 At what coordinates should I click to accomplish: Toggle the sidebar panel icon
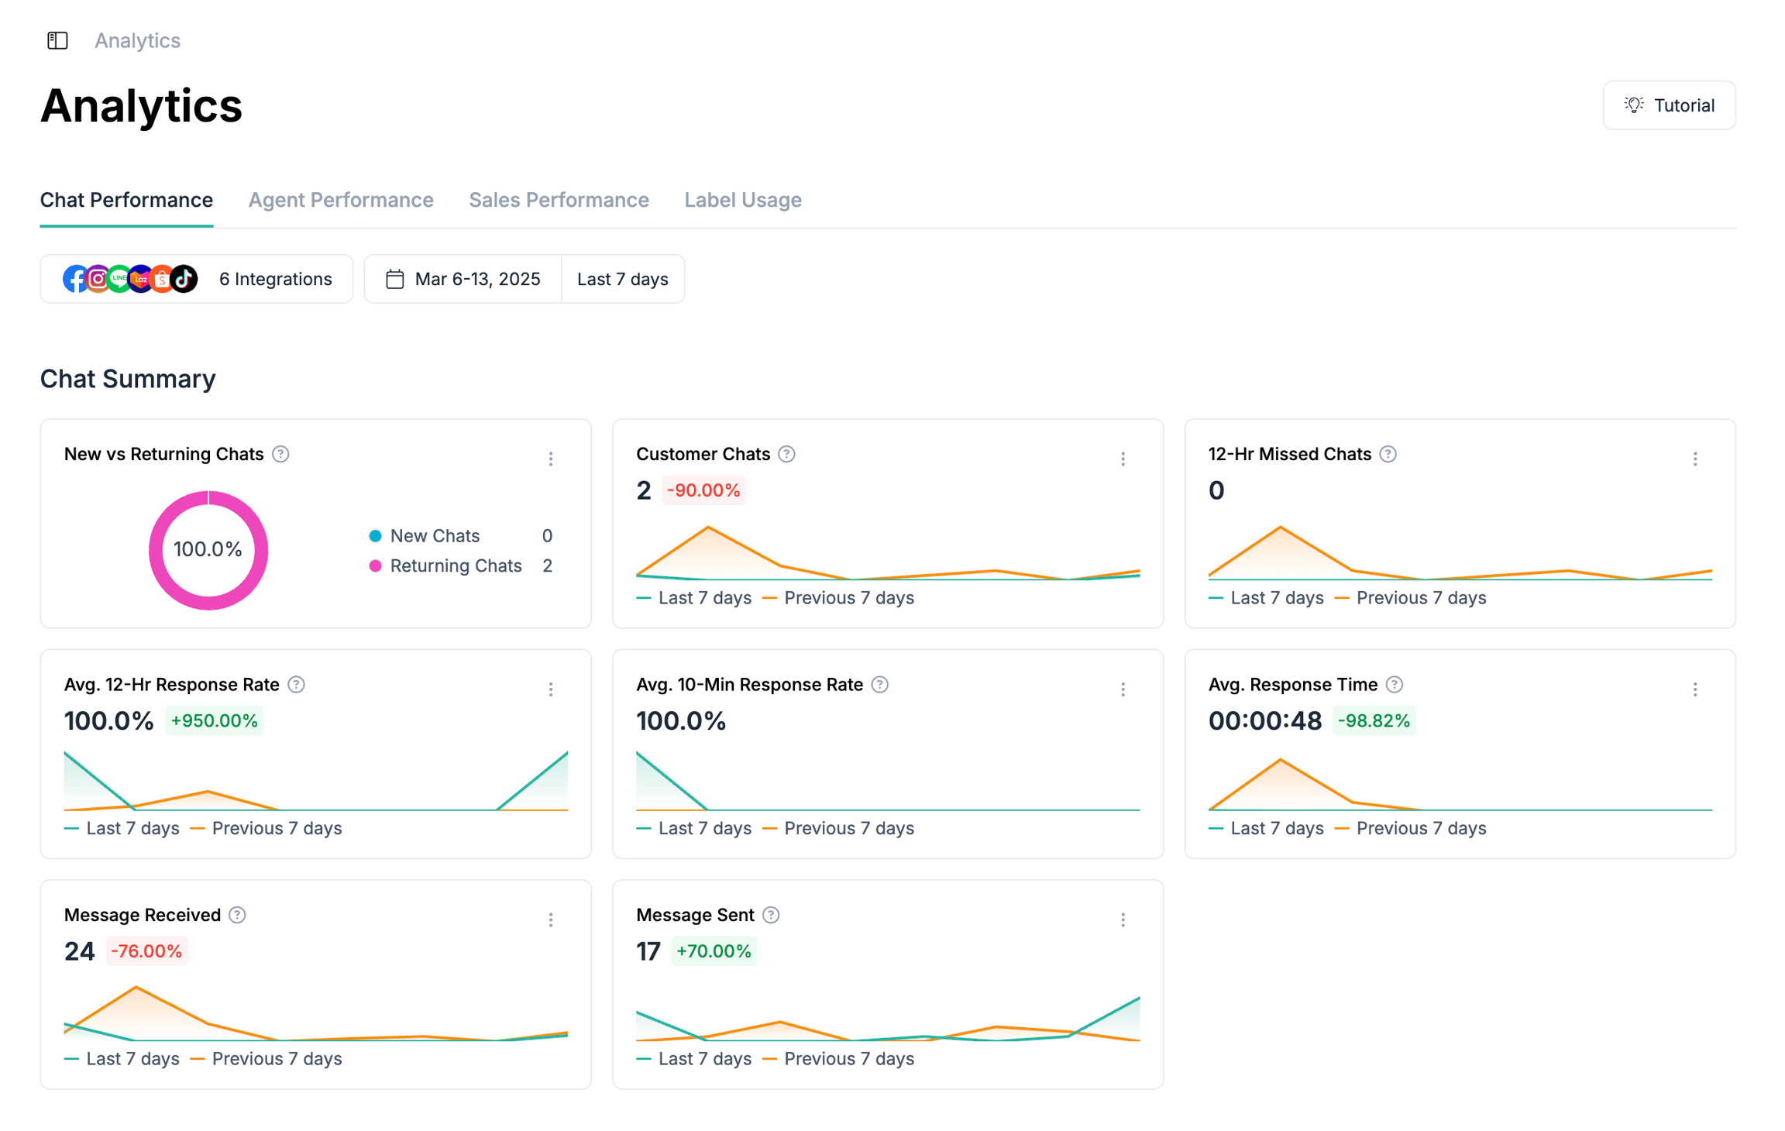(57, 40)
